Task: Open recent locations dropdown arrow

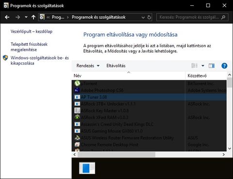Action: click(26, 17)
